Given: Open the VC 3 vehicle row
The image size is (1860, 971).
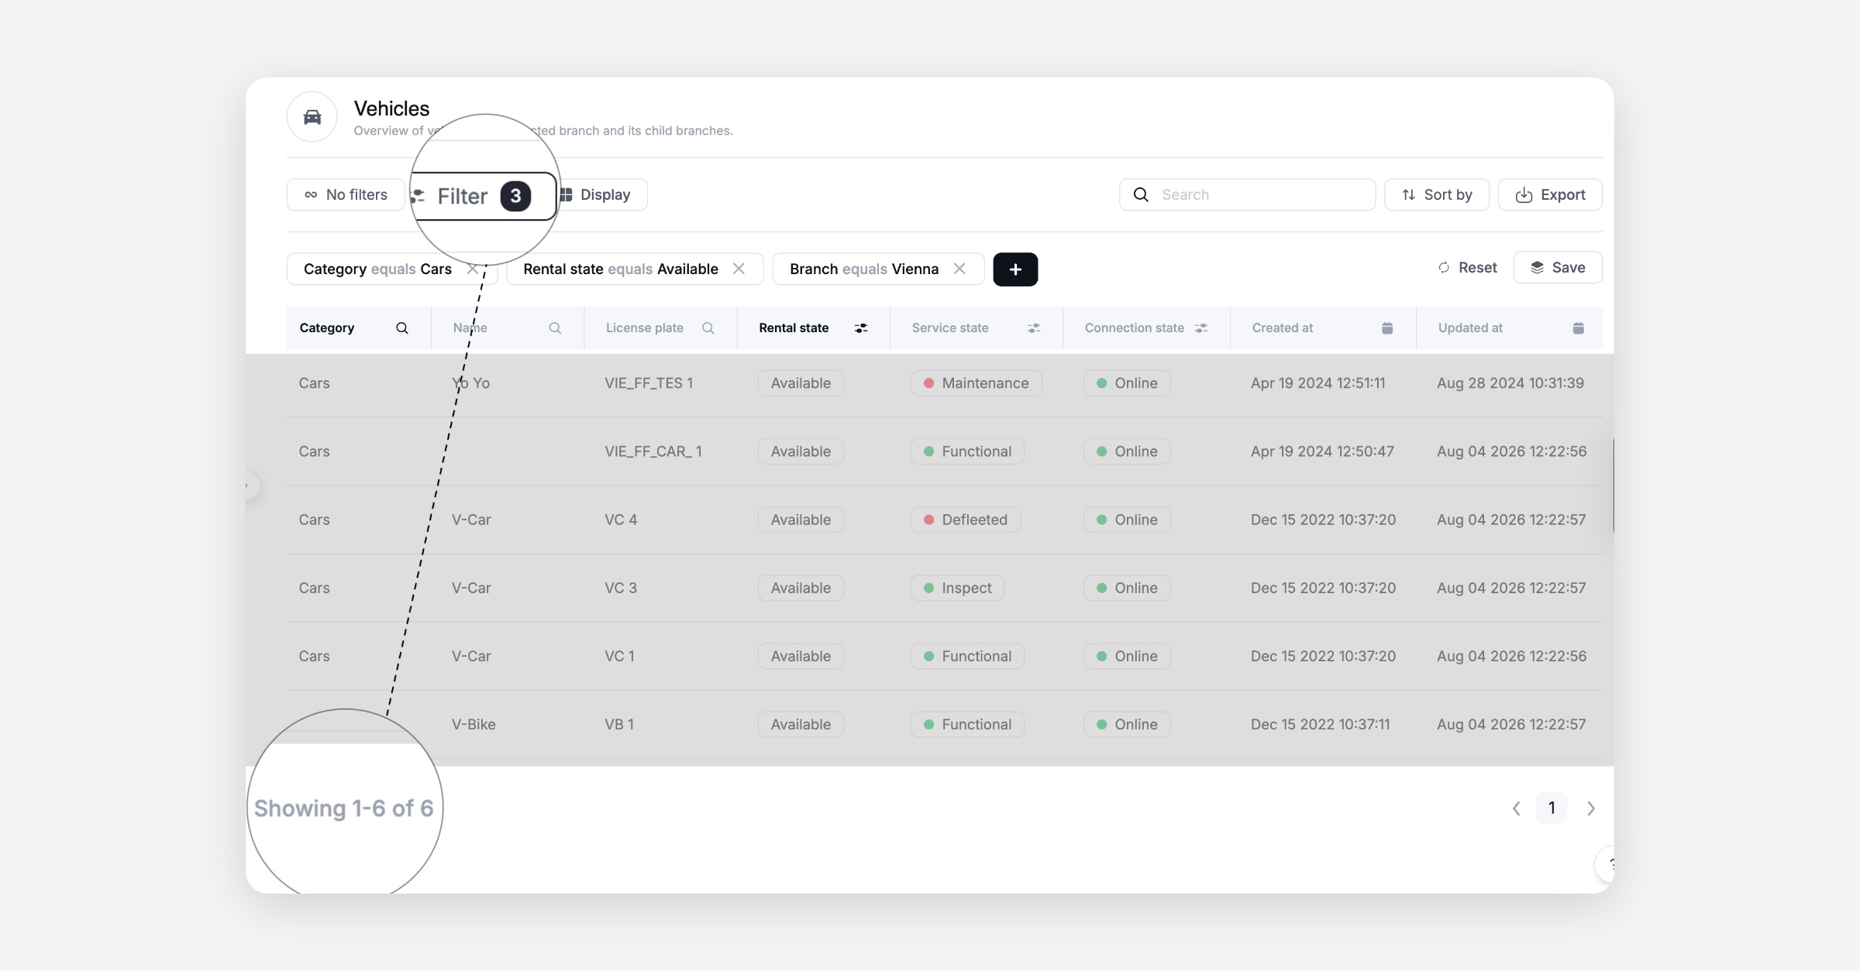Looking at the screenshot, I should (944, 588).
